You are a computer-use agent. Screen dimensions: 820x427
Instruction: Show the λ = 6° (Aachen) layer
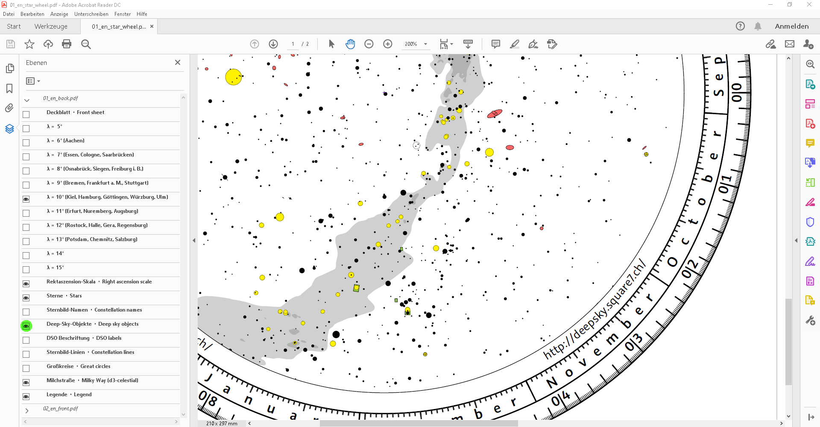(x=26, y=143)
